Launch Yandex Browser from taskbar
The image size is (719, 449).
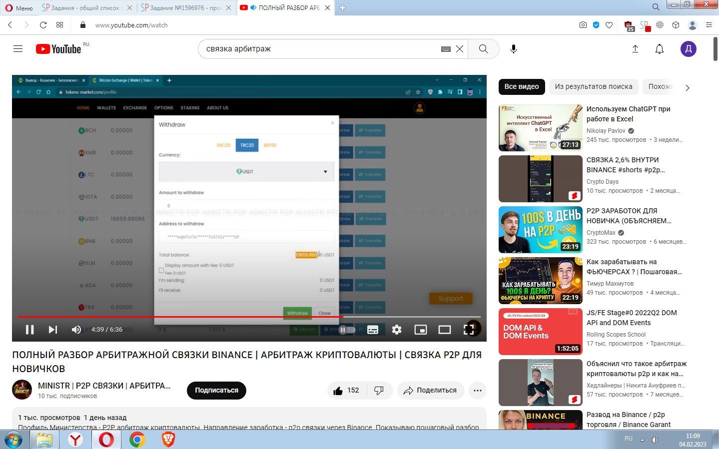pyautogui.click(x=75, y=440)
